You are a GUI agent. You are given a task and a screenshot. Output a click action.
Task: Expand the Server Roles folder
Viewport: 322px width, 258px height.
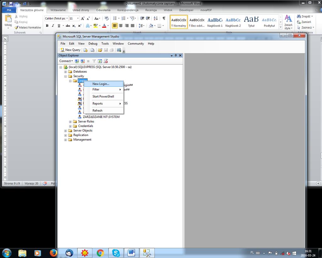tap(70, 122)
